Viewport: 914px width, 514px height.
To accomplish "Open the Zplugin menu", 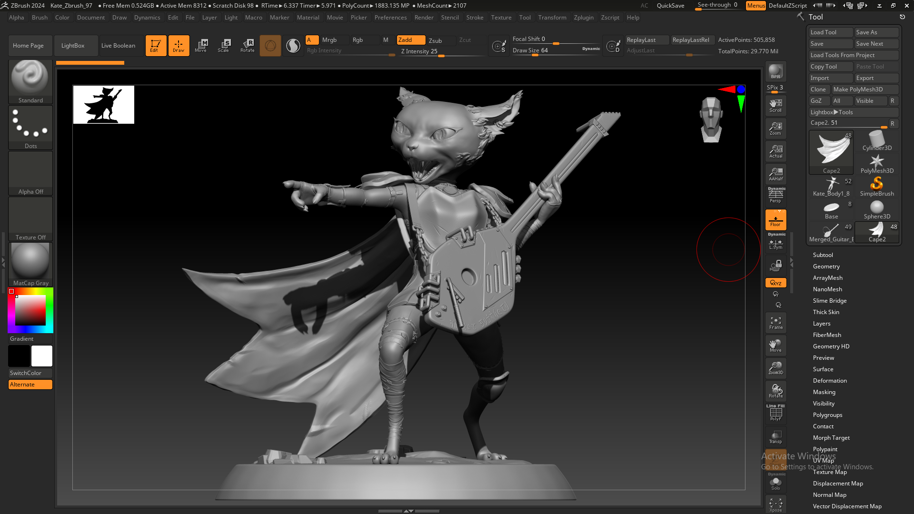I will [584, 18].
